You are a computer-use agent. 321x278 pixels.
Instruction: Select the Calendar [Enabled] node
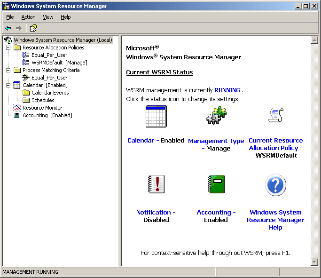pyautogui.click(x=45, y=85)
